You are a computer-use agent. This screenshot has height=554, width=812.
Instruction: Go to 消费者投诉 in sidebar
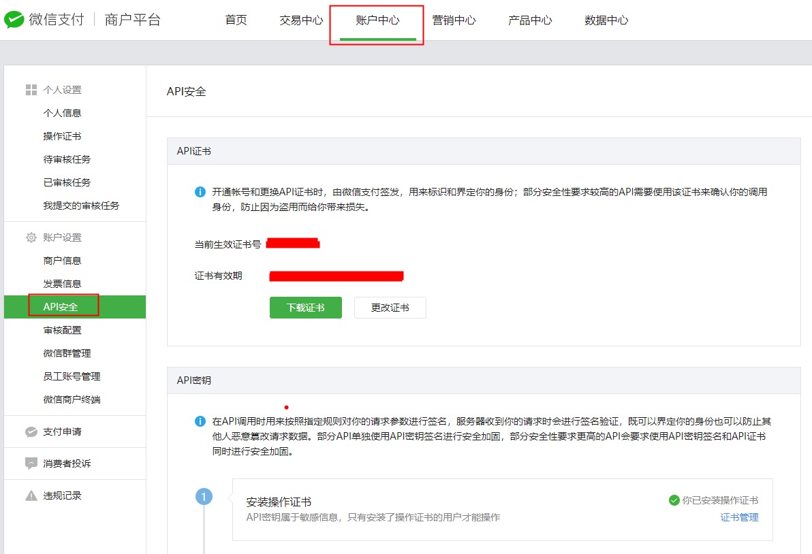point(67,463)
